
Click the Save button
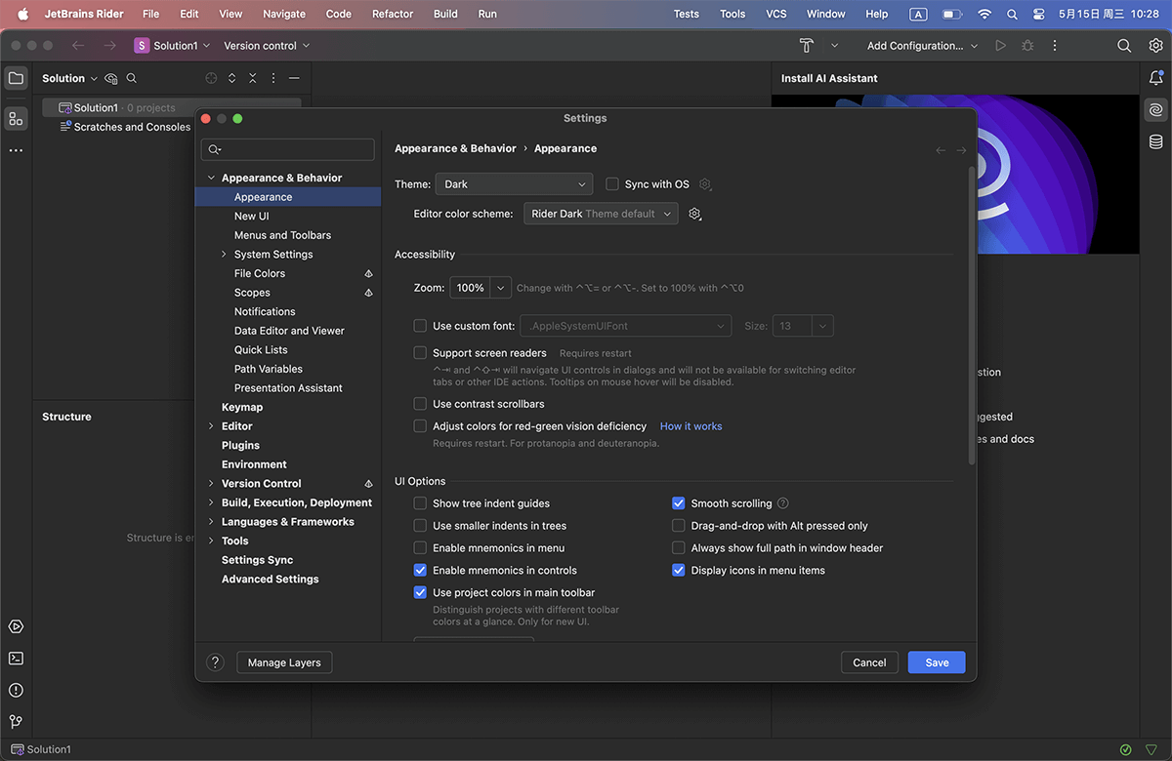tap(937, 662)
